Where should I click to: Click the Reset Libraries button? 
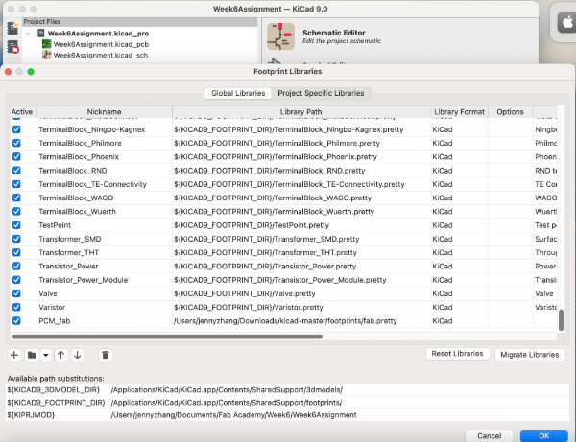click(x=457, y=354)
